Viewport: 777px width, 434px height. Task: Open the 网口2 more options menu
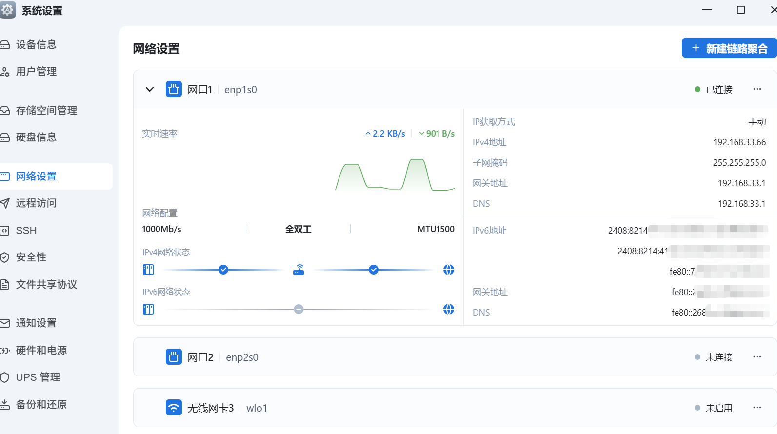click(757, 357)
